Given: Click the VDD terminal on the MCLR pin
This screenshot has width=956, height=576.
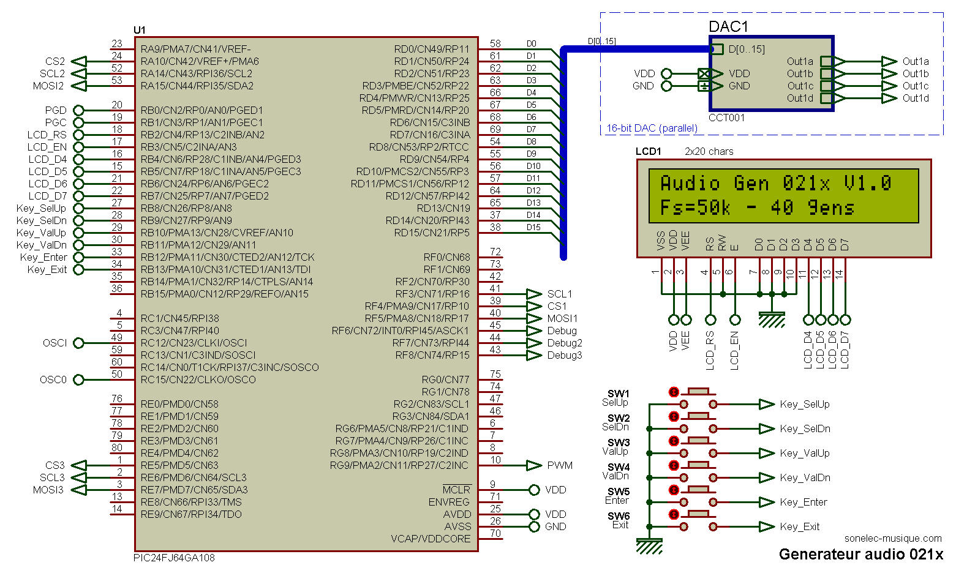Looking at the screenshot, I should (534, 490).
